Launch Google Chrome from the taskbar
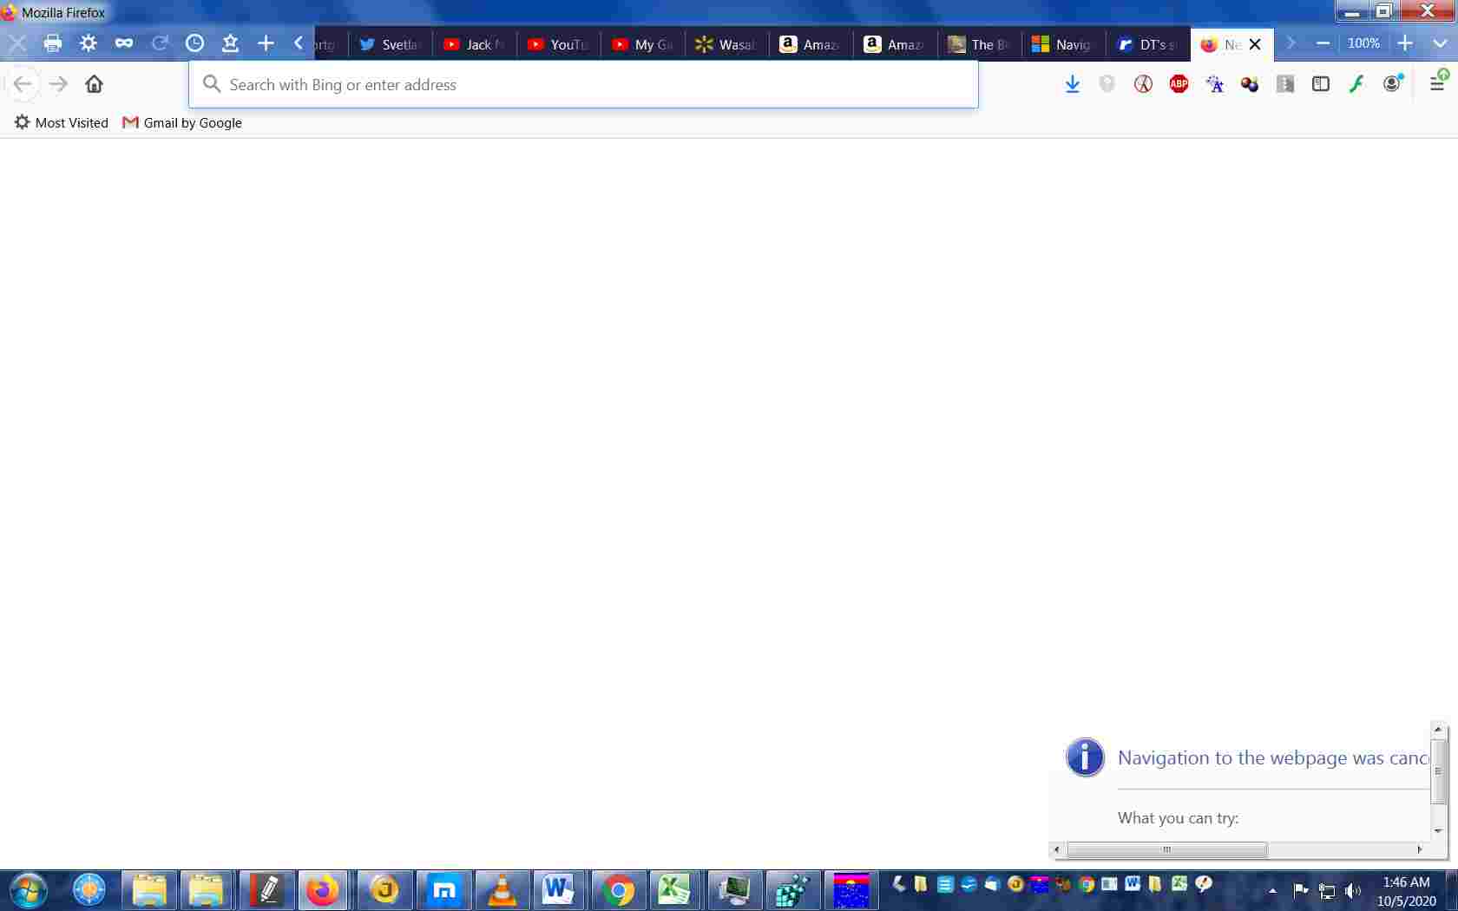 click(618, 890)
